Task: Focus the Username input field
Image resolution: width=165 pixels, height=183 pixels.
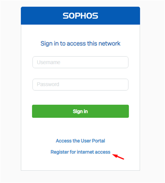Action: click(80, 62)
